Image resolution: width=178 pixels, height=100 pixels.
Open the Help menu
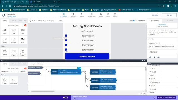coord(115,15)
